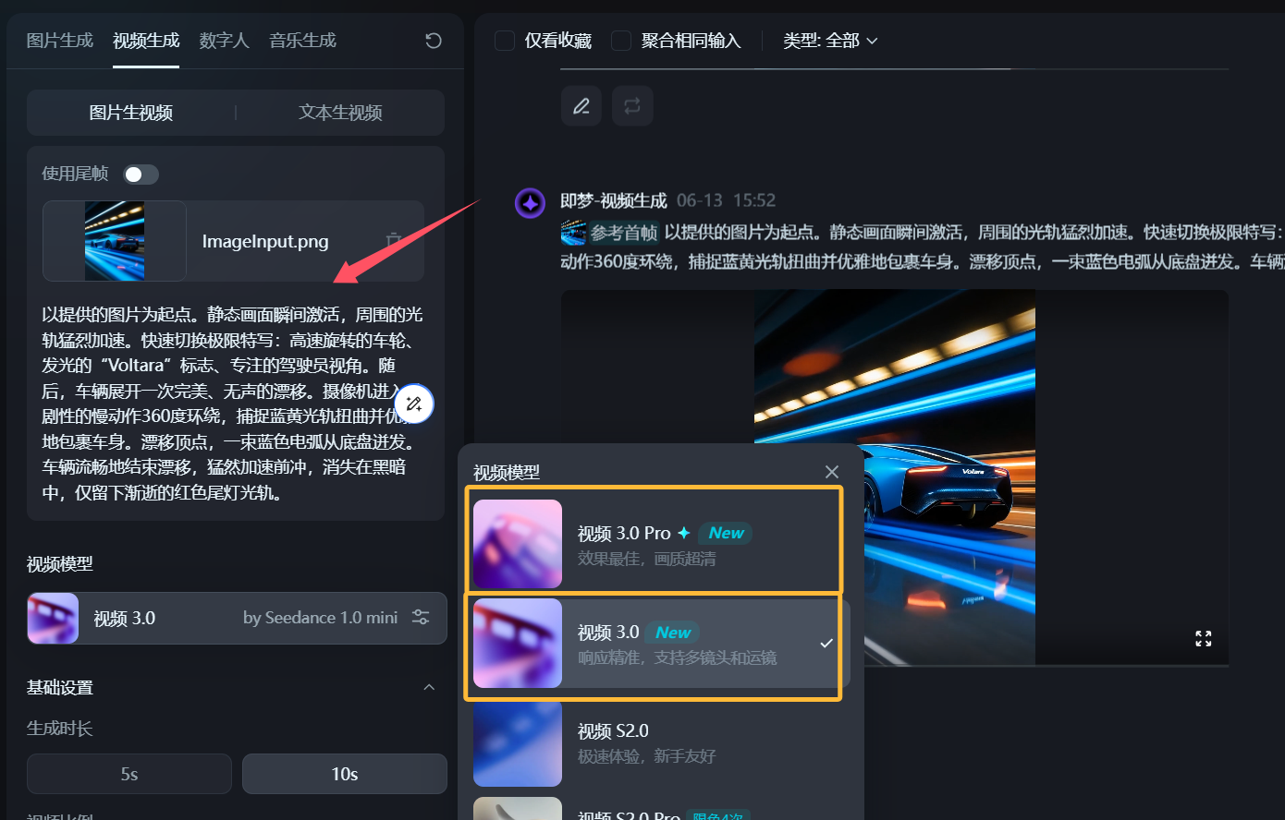Collapse the 基础设置 section
Screen dimensions: 1285x820
pyautogui.click(x=429, y=687)
